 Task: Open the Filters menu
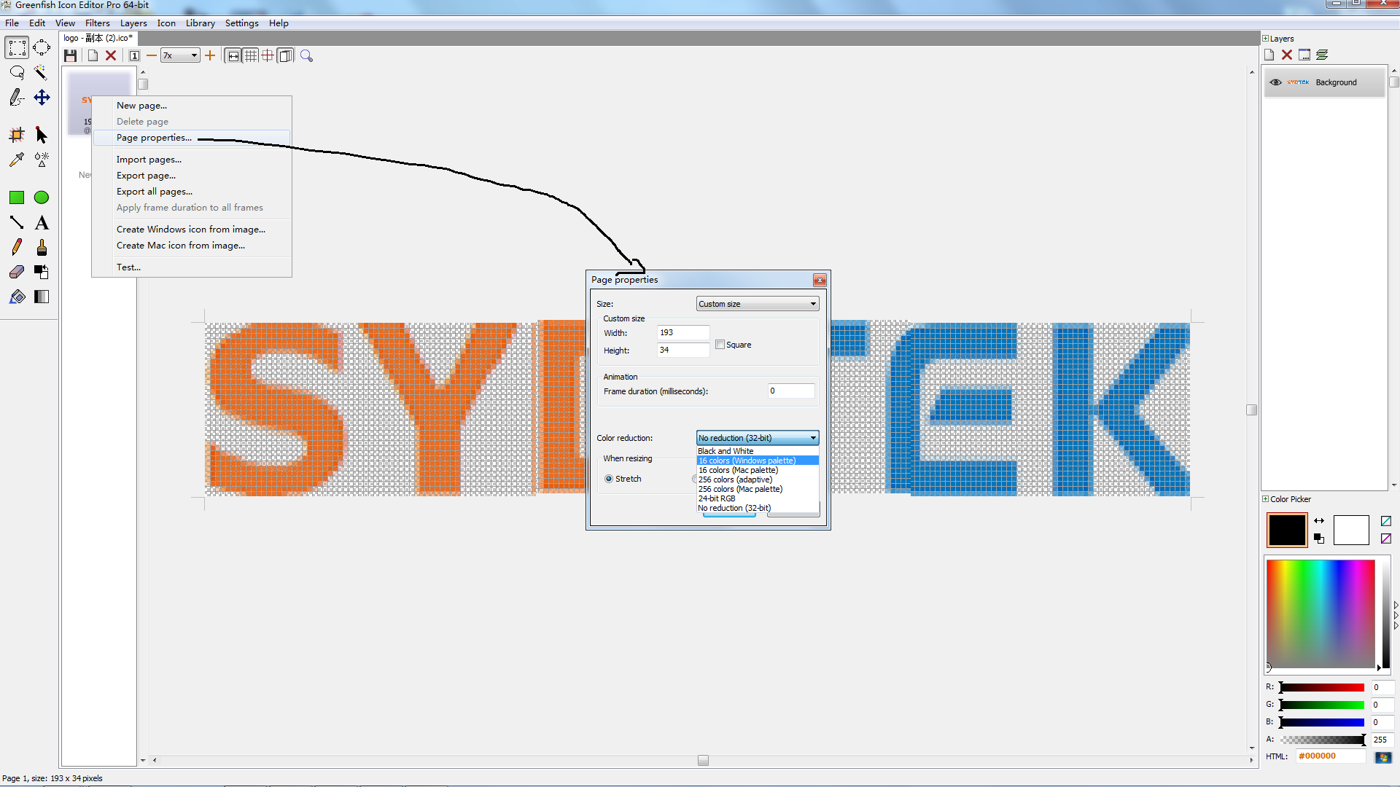point(97,23)
